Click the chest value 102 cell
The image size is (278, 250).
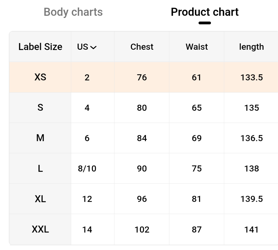pyautogui.click(x=142, y=230)
